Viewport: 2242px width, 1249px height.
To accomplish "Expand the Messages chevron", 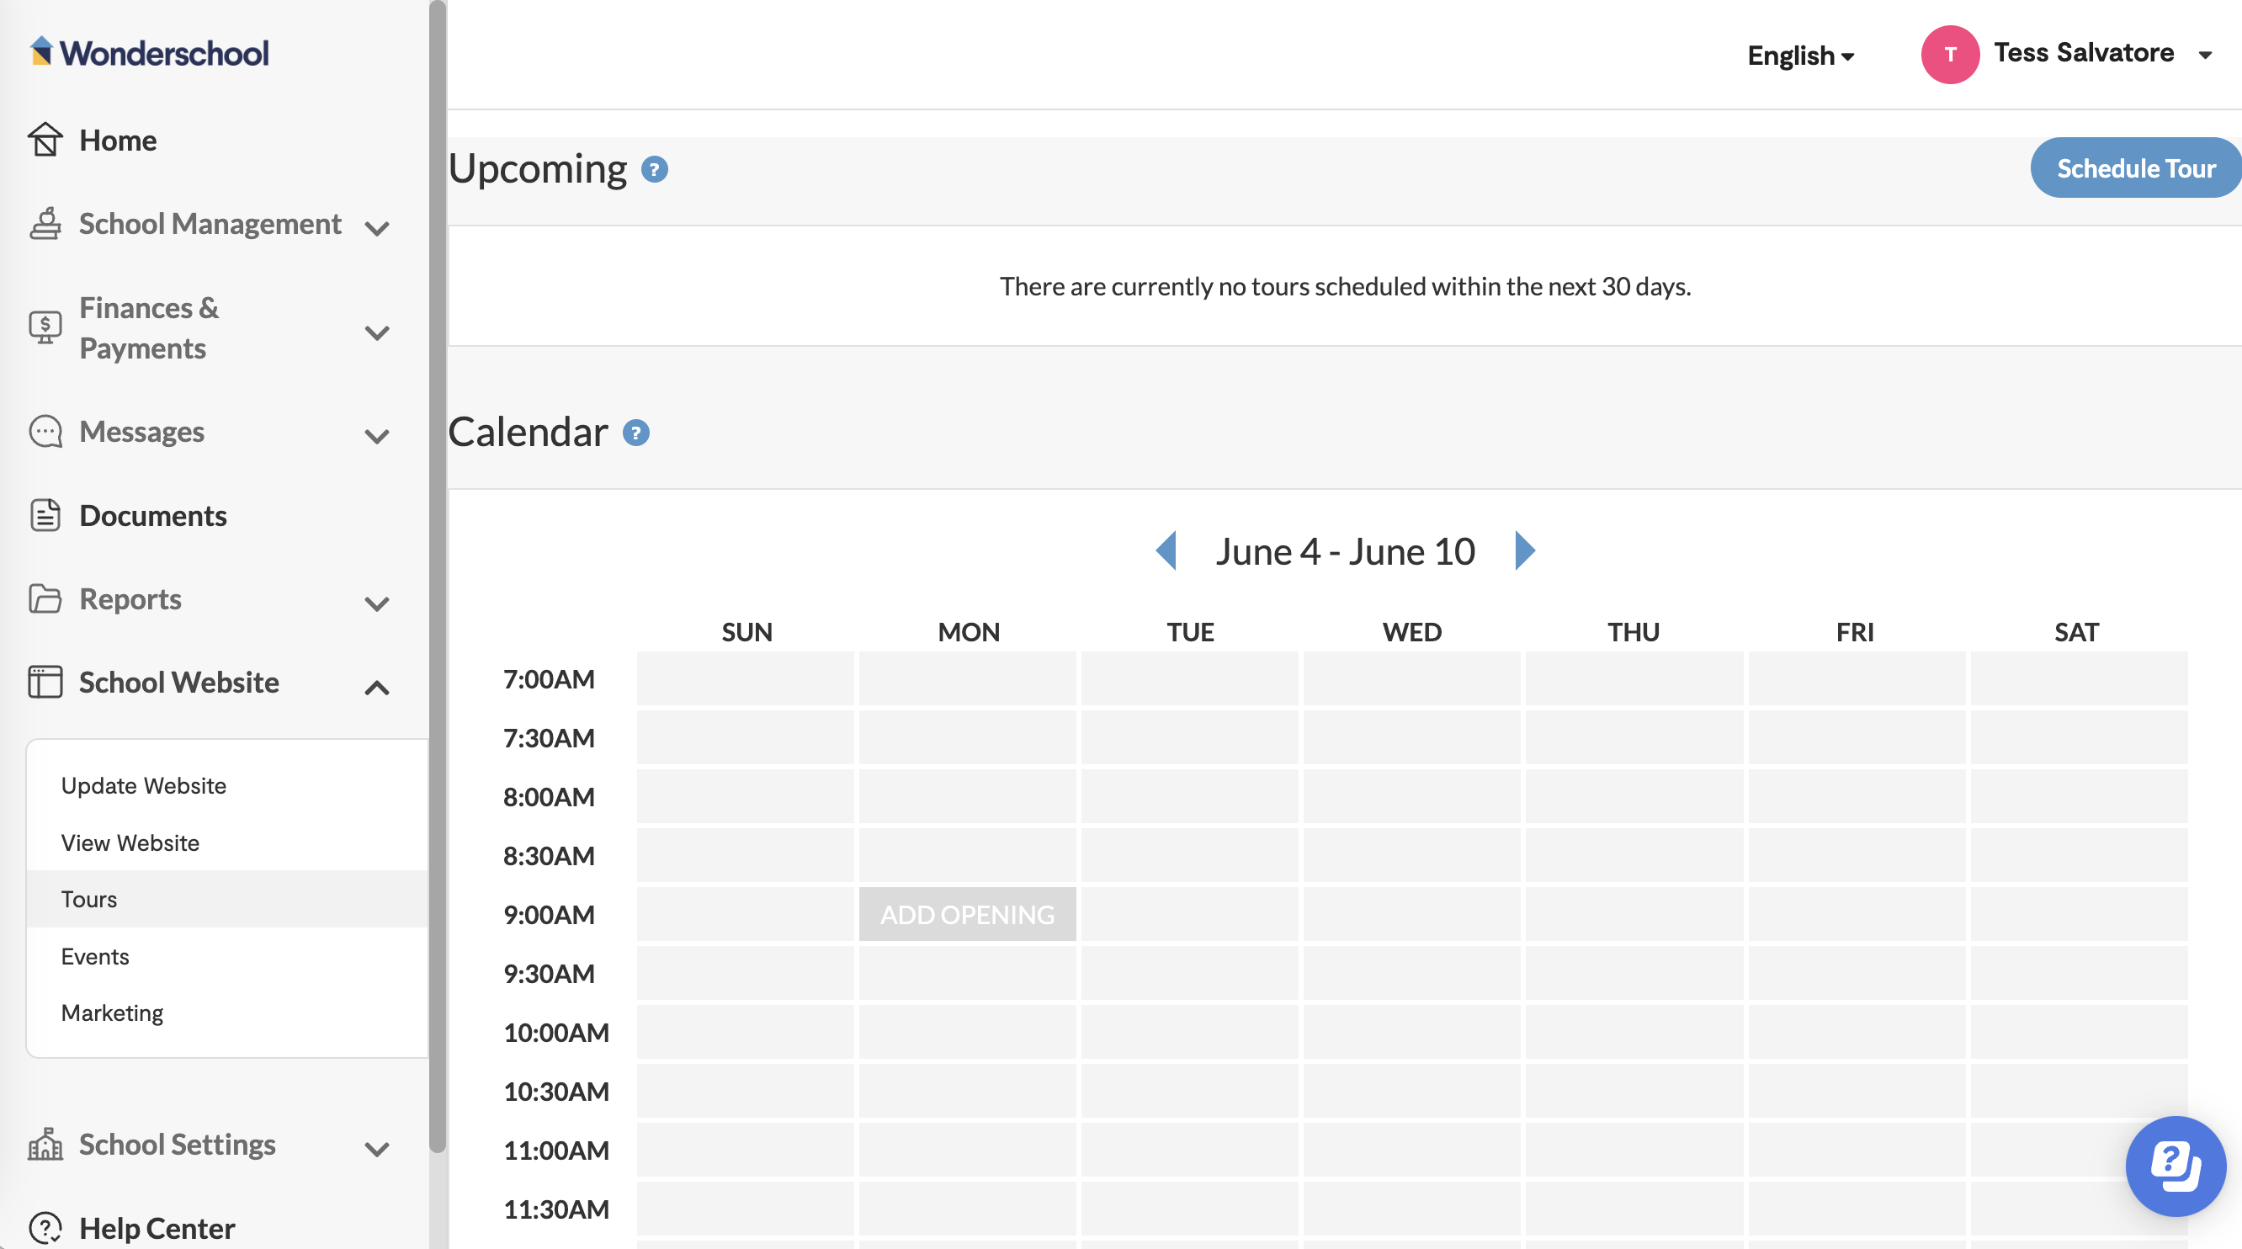I will click(x=377, y=436).
